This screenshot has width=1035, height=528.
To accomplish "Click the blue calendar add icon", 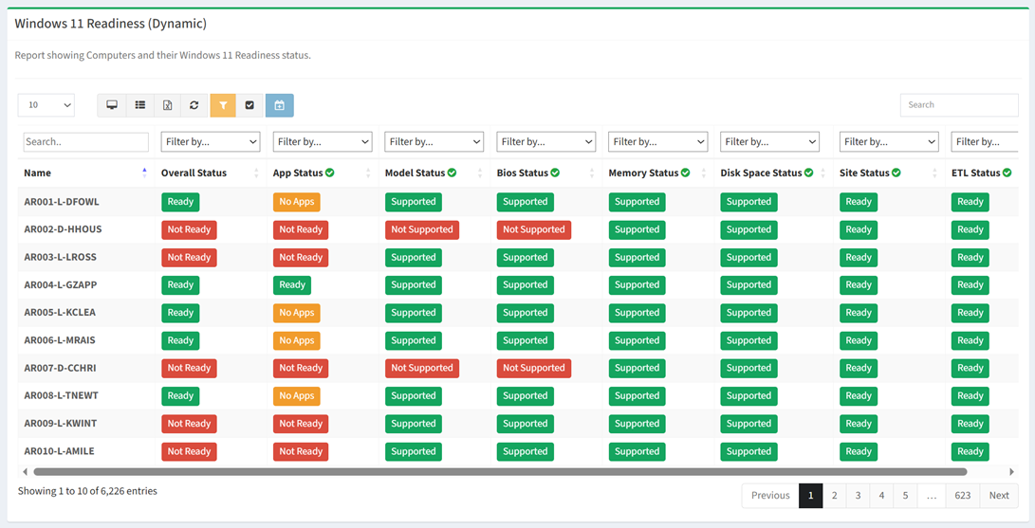I will 279,105.
